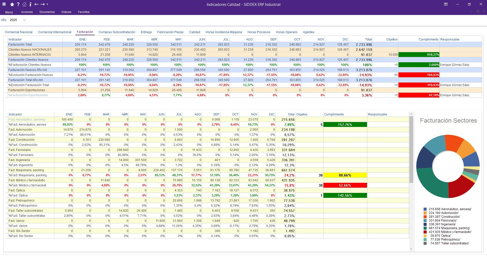Go to home via the house icon
This screenshot has width=487, height=256.
(x=24, y=4)
